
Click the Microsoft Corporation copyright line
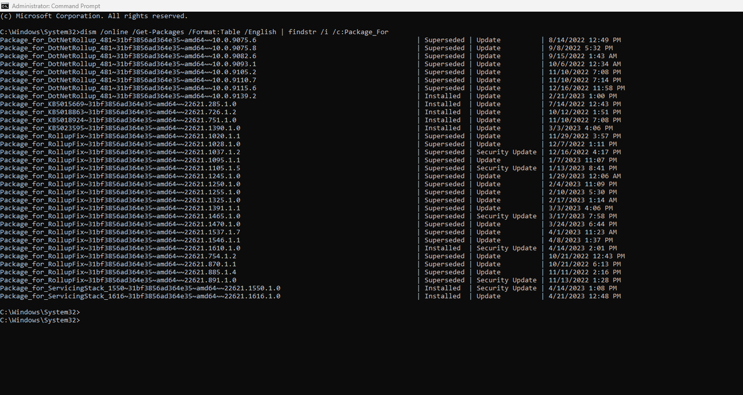94,16
